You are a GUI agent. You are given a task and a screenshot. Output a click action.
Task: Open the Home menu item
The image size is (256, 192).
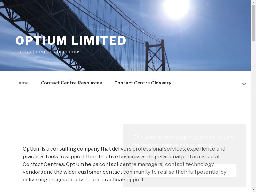(x=22, y=83)
